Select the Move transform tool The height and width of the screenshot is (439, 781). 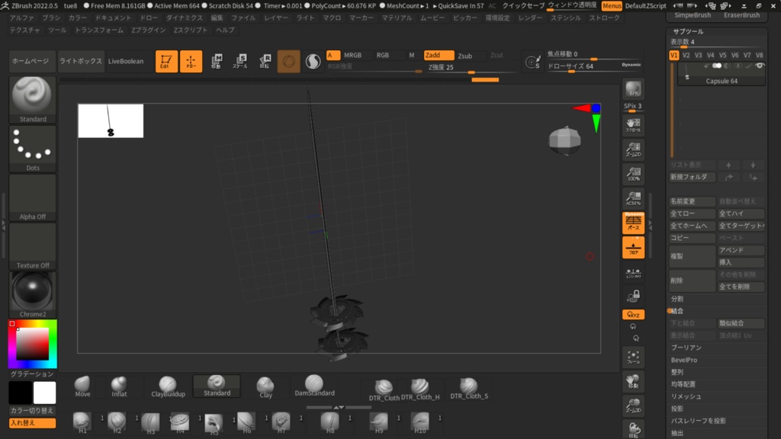216,61
